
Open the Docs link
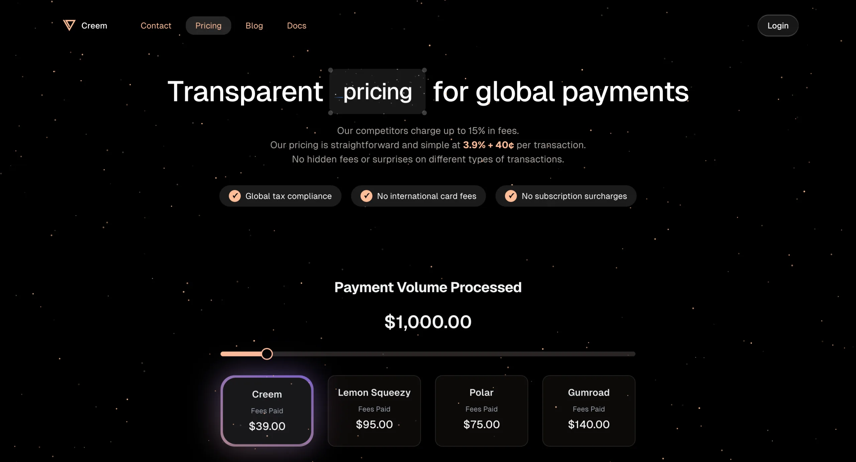[297, 26]
